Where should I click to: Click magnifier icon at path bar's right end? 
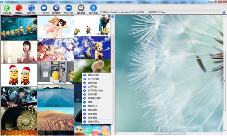pyautogui.click(x=224, y=12)
